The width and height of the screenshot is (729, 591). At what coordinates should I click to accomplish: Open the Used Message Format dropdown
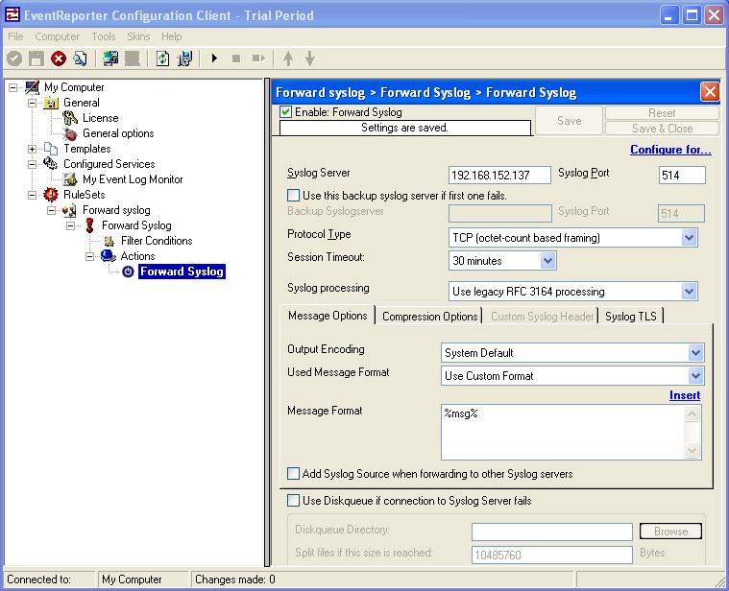tap(695, 375)
